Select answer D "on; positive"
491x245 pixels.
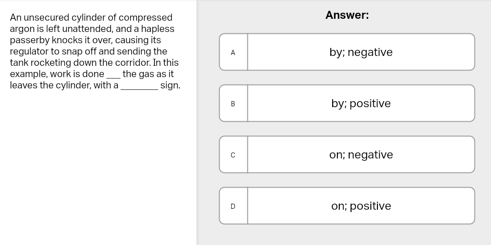tap(360, 206)
